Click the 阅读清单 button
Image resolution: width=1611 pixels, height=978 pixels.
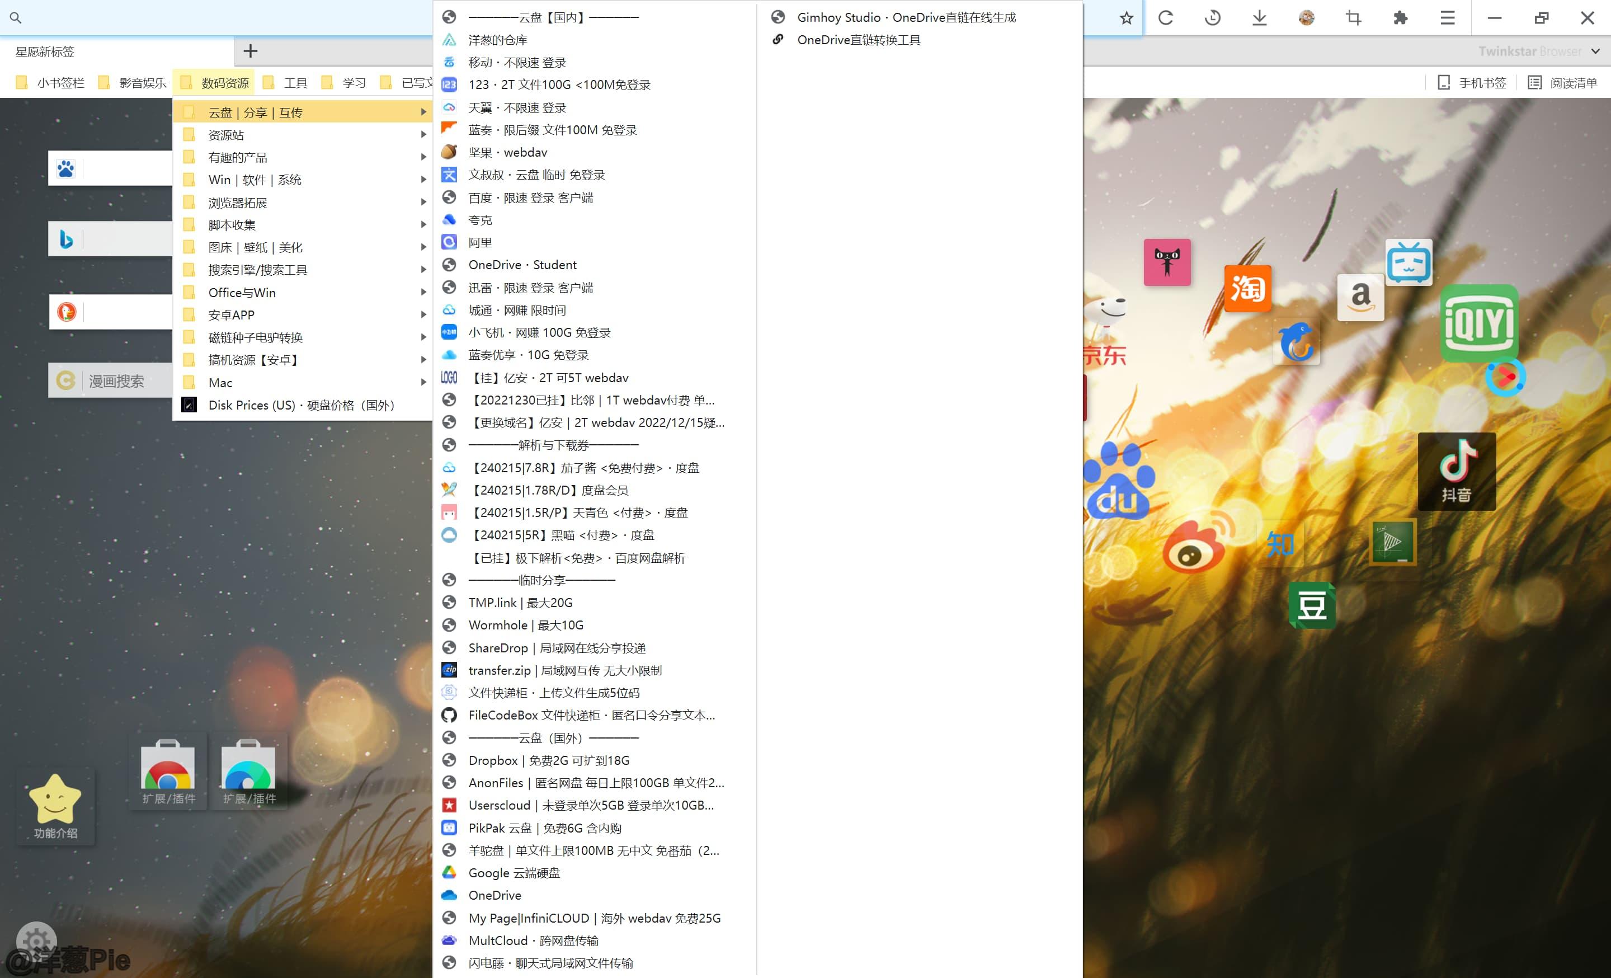click(1563, 83)
